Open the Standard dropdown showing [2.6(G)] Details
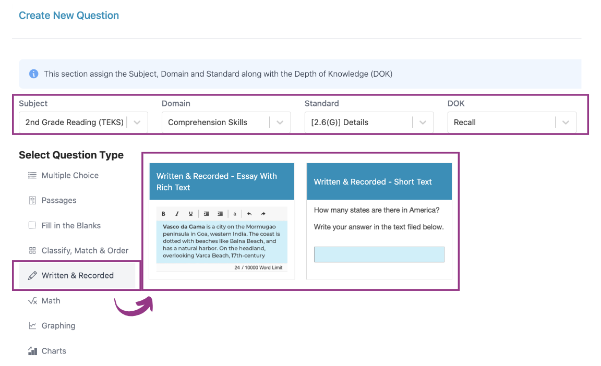This screenshot has height=366, width=601. pos(369,122)
